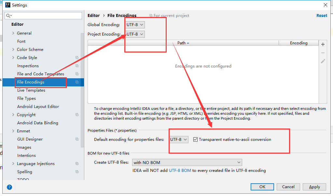Click 'For current project' label
This screenshot has width=333, height=196.
pyautogui.click(x=171, y=16)
